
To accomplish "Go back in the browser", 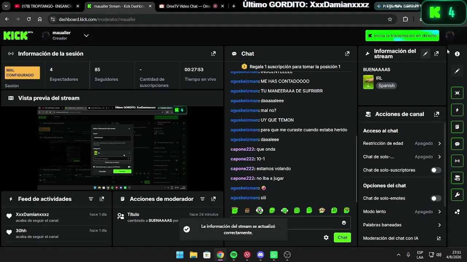I will (x=7, y=19).
